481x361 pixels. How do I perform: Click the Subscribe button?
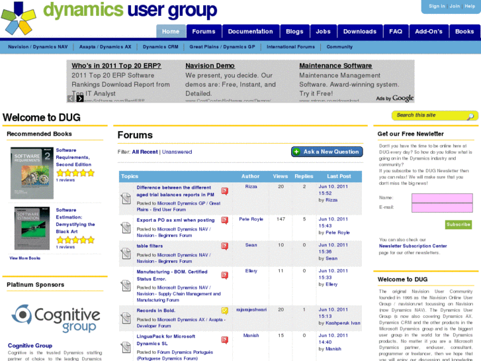click(459, 225)
